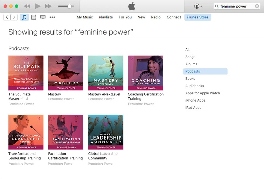The image size is (264, 179).
Task: Click 'Coaching Certification Training' title link
Action: point(146,96)
